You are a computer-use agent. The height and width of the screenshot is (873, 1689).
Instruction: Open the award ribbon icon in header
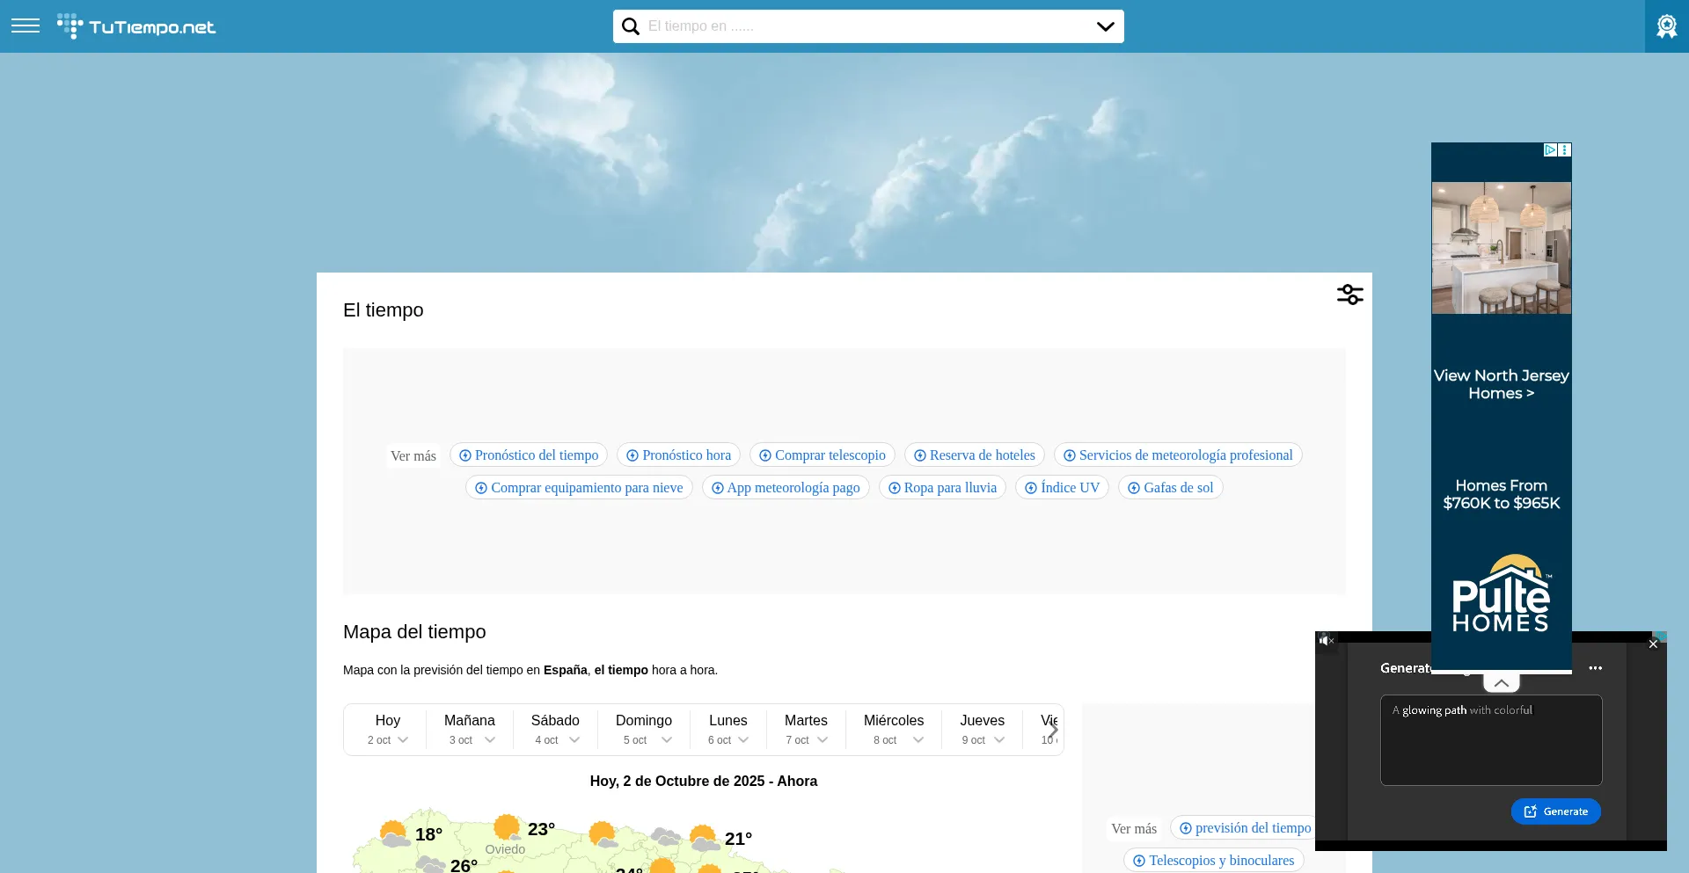[1666, 26]
